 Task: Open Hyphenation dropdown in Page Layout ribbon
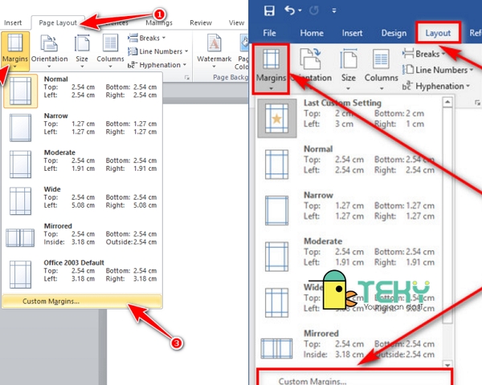tap(157, 65)
